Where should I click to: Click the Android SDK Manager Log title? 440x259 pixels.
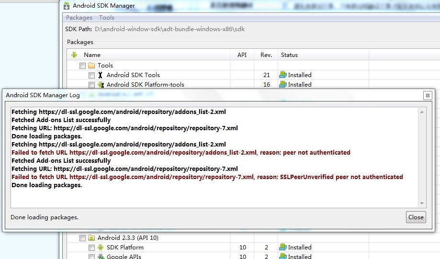tap(43, 95)
